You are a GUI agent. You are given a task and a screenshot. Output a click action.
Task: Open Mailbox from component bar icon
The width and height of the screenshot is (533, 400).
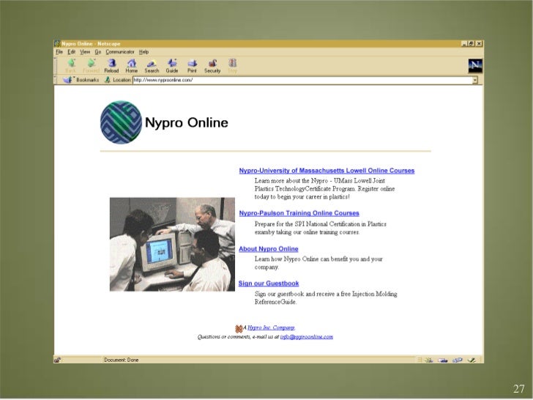442,360
